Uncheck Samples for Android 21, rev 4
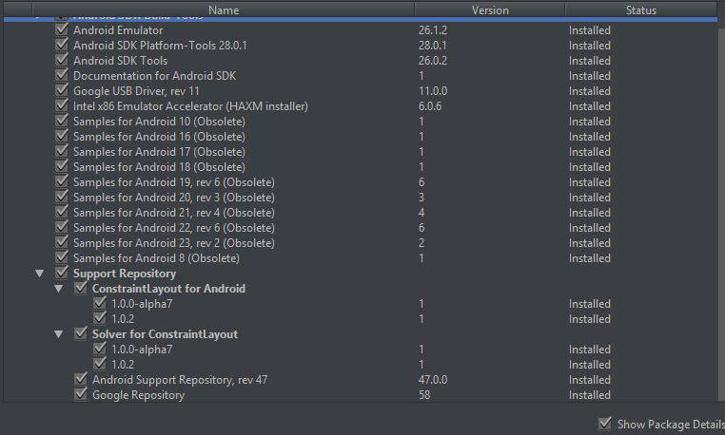 pos(62,213)
